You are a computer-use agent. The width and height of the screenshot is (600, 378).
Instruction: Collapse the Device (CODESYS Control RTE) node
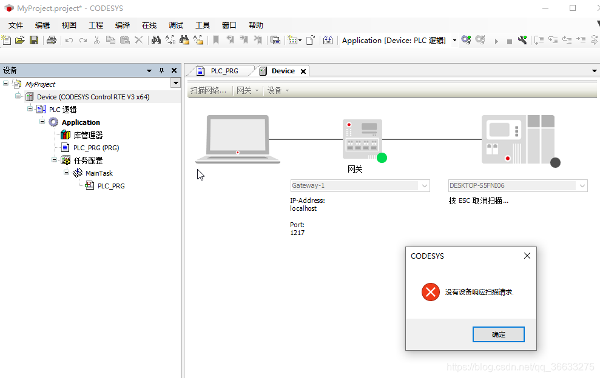click(18, 96)
